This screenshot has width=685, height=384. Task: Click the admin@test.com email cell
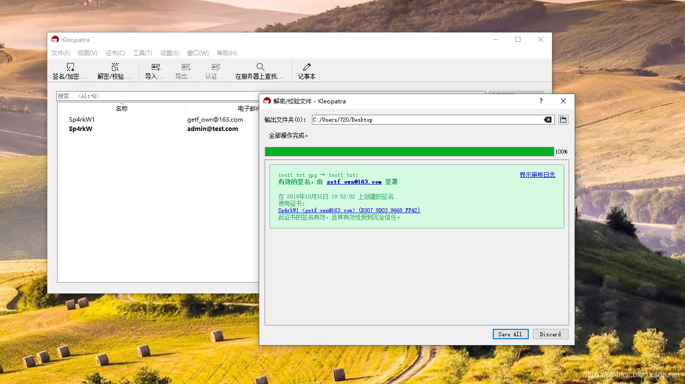click(212, 129)
